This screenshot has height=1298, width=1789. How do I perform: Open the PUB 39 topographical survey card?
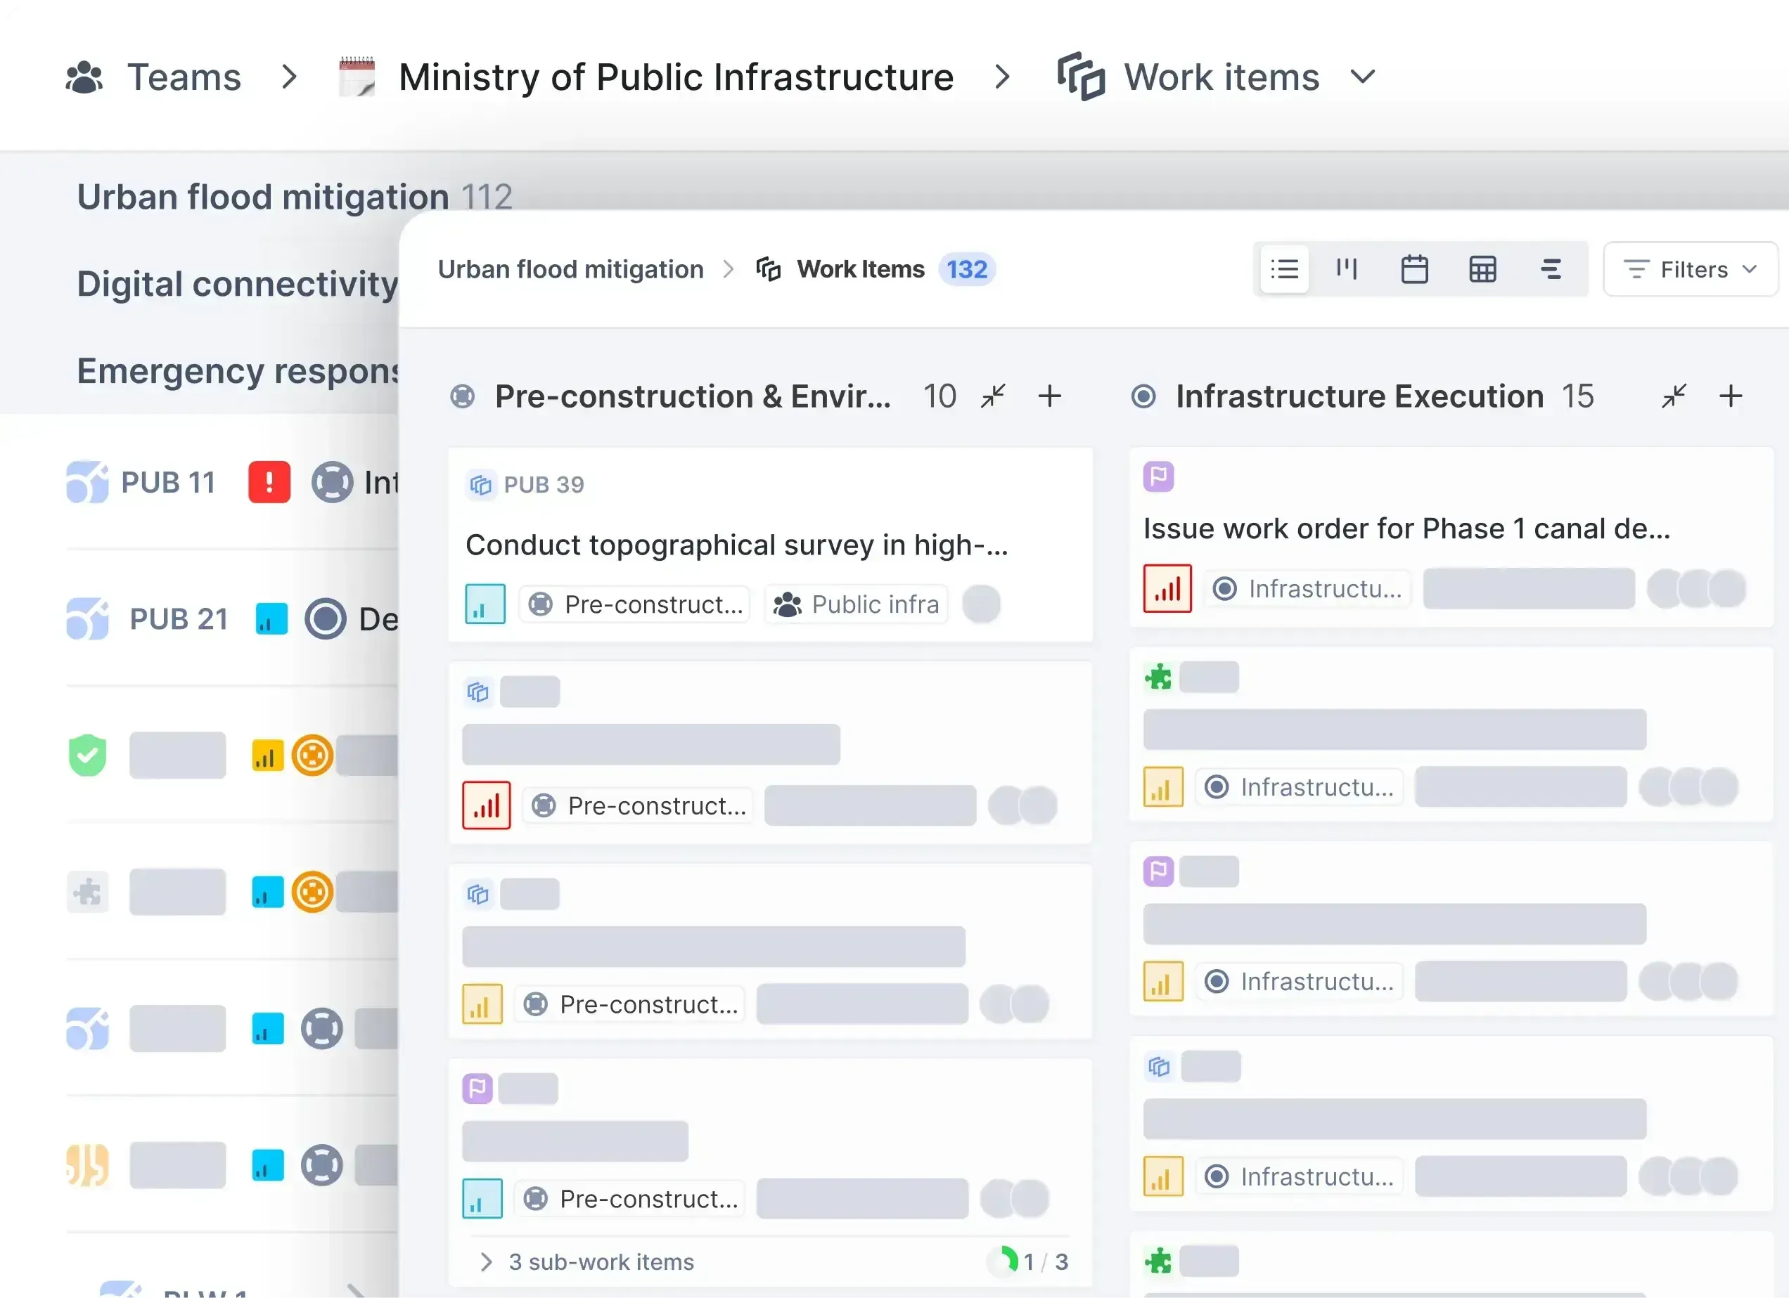pyautogui.click(x=738, y=544)
